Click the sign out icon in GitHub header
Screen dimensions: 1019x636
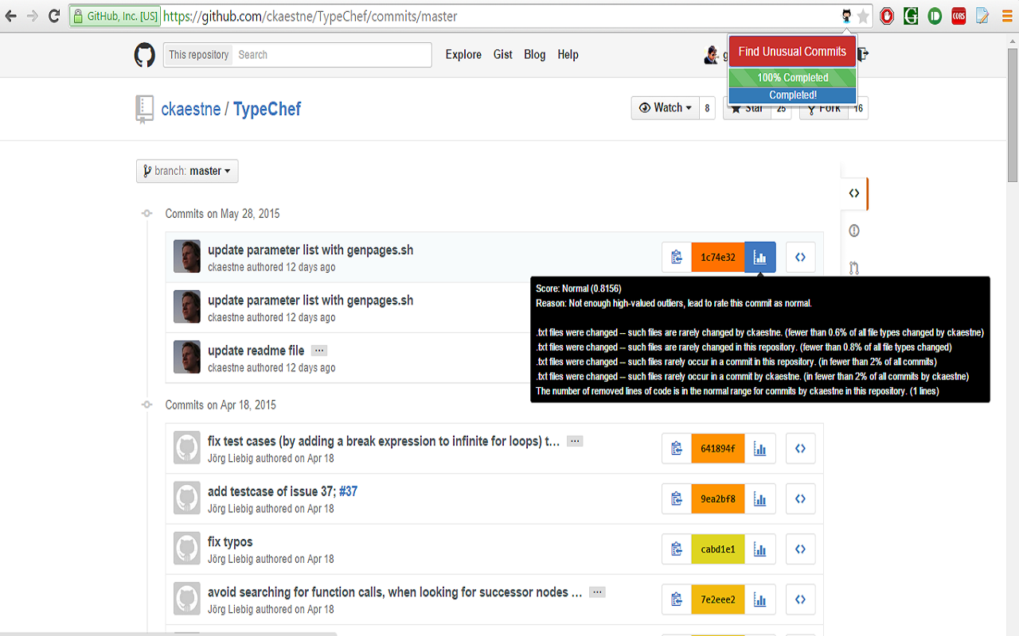coord(864,55)
